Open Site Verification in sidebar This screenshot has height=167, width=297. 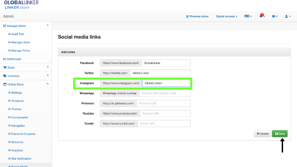[19, 159]
